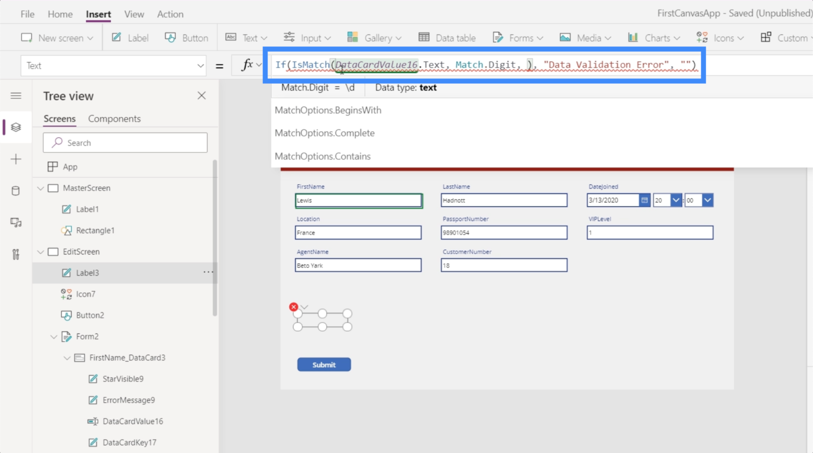The image size is (813, 453).
Task: Open the Forms dropdown
Action: click(x=517, y=38)
